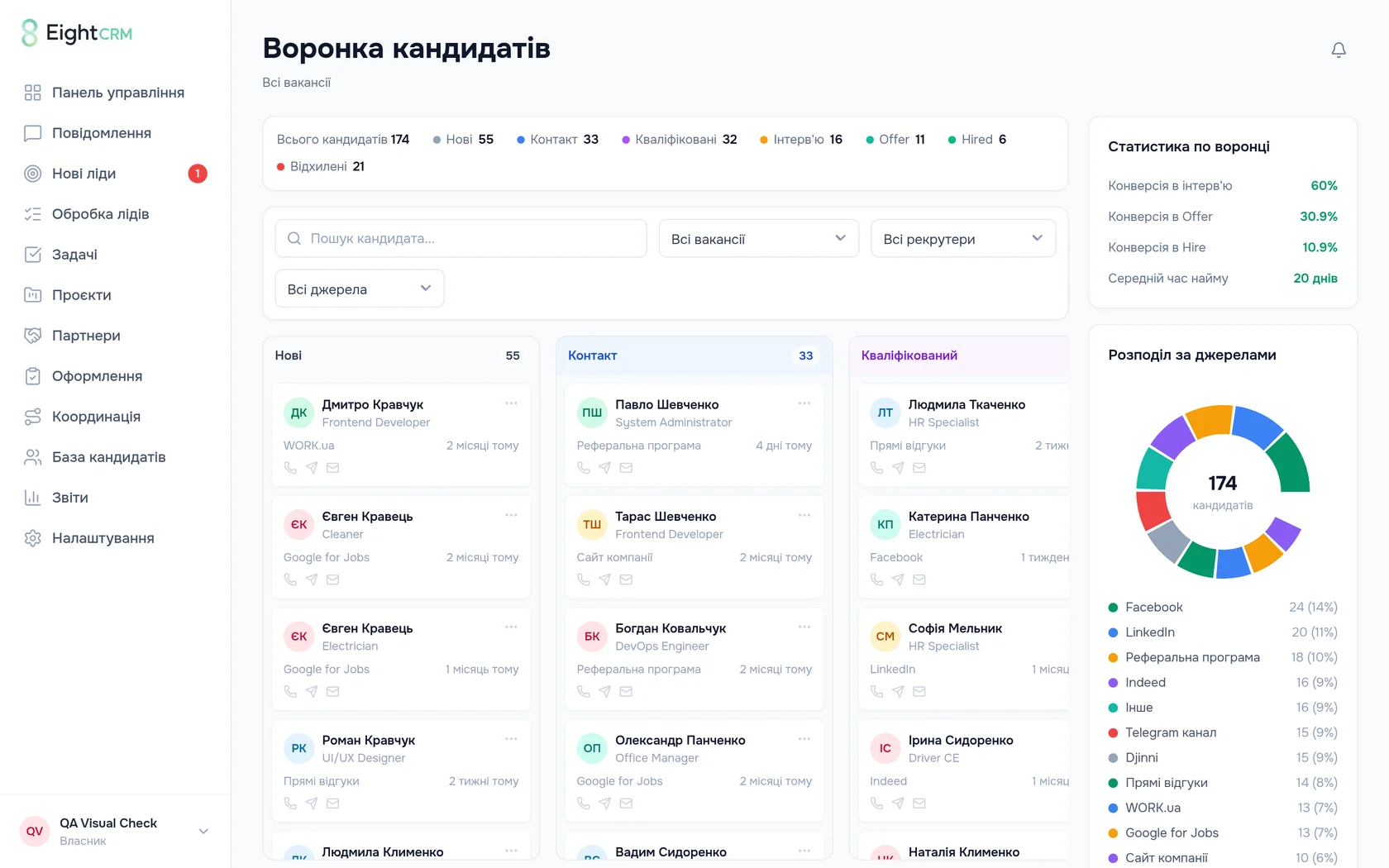The height and width of the screenshot is (868, 1389).
Task: Click email icon on Євген Кравець Electrician card
Action: (x=333, y=691)
